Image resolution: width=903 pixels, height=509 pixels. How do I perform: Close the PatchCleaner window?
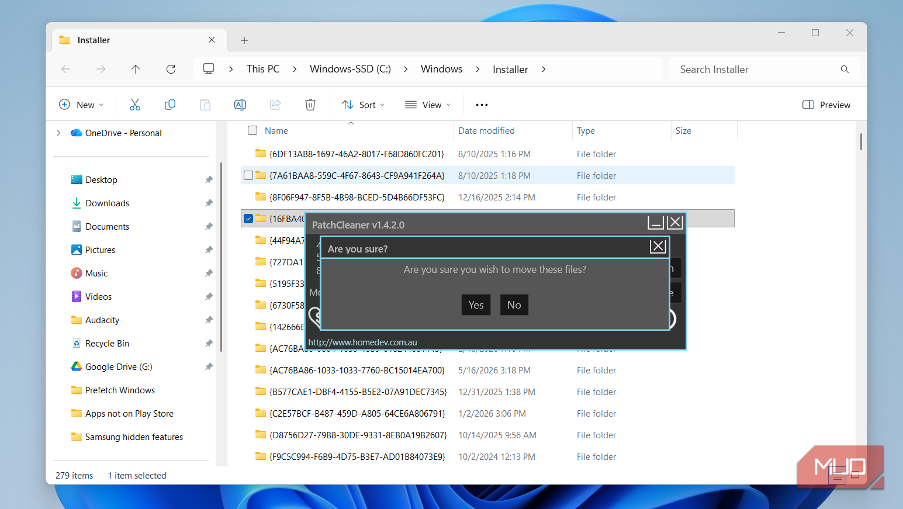pyautogui.click(x=675, y=222)
